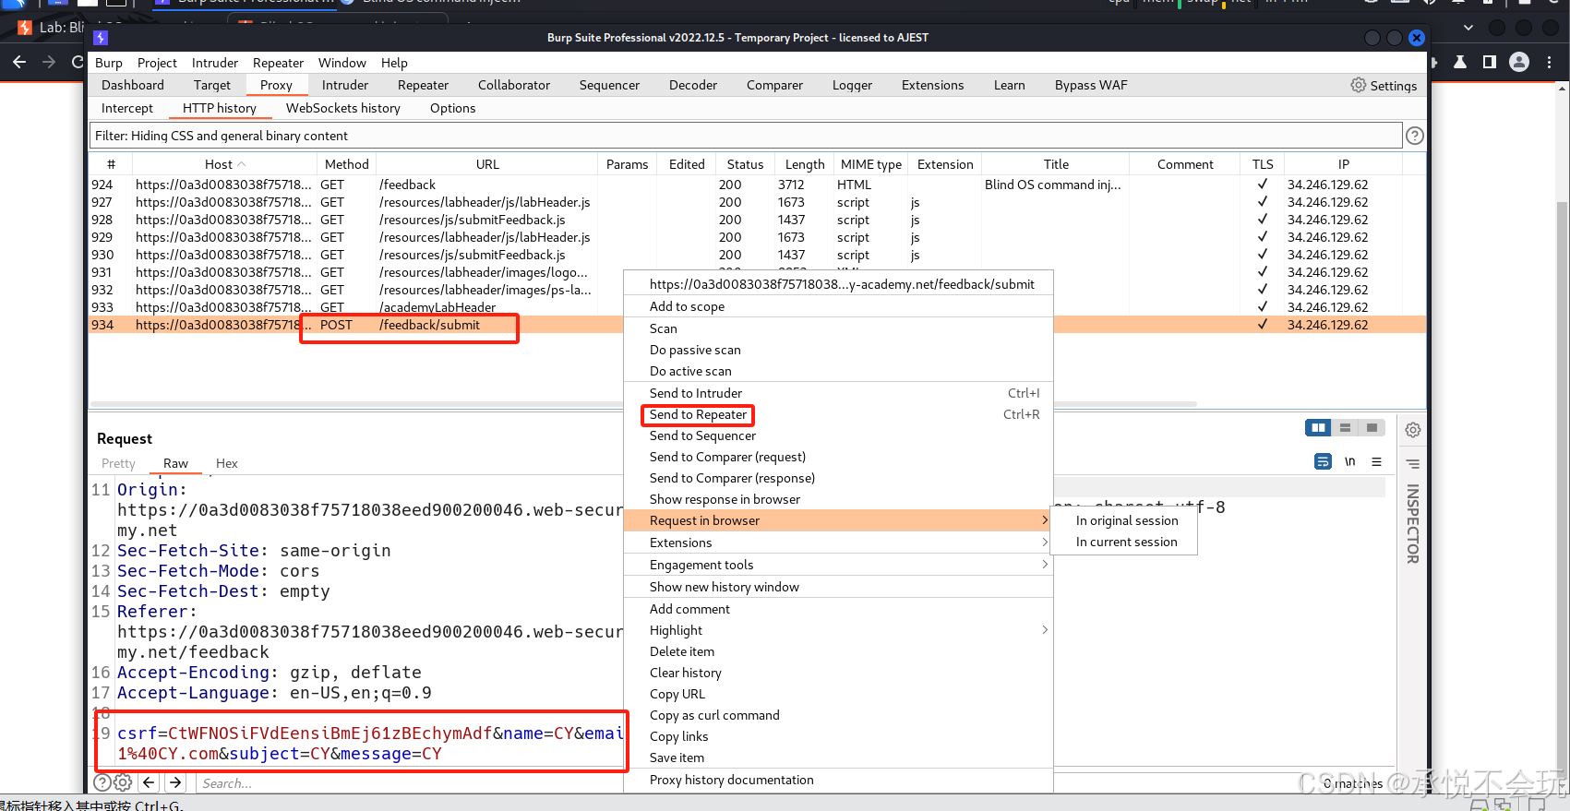Screen dimensions: 1570x811
Task: Open the browser three-dot menu
Action: (x=1549, y=62)
